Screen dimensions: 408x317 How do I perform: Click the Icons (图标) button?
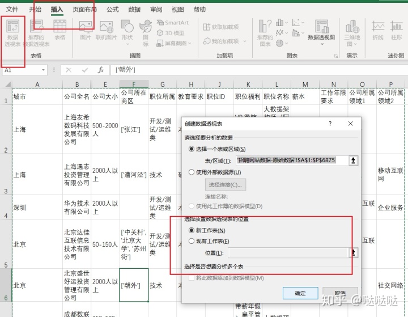146,33
